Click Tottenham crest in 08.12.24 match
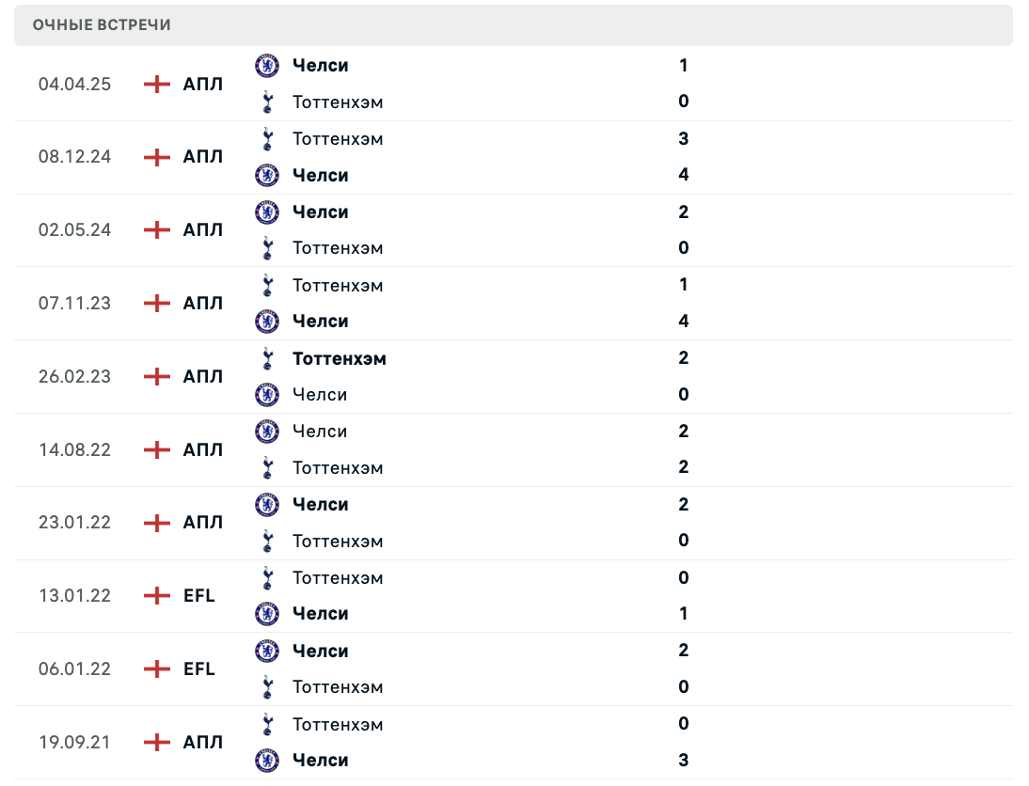This screenshot has width=1029, height=786. pyautogui.click(x=267, y=139)
